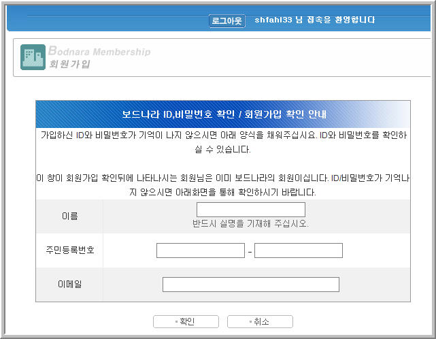Click the 취소 cancel button
436x339 pixels.
[260, 321]
